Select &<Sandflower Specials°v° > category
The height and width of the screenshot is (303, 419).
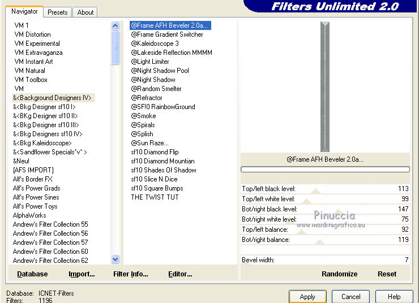50,152
